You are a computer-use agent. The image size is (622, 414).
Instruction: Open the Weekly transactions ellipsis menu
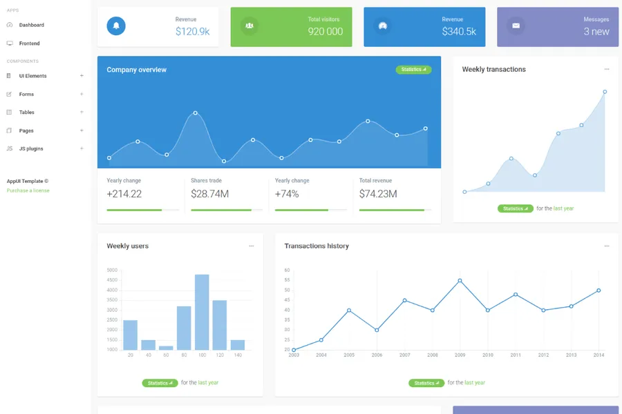[x=607, y=69]
